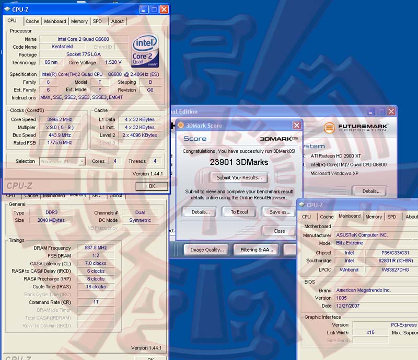Click the 3DMark Score window orange icon

[x=181, y=125]
